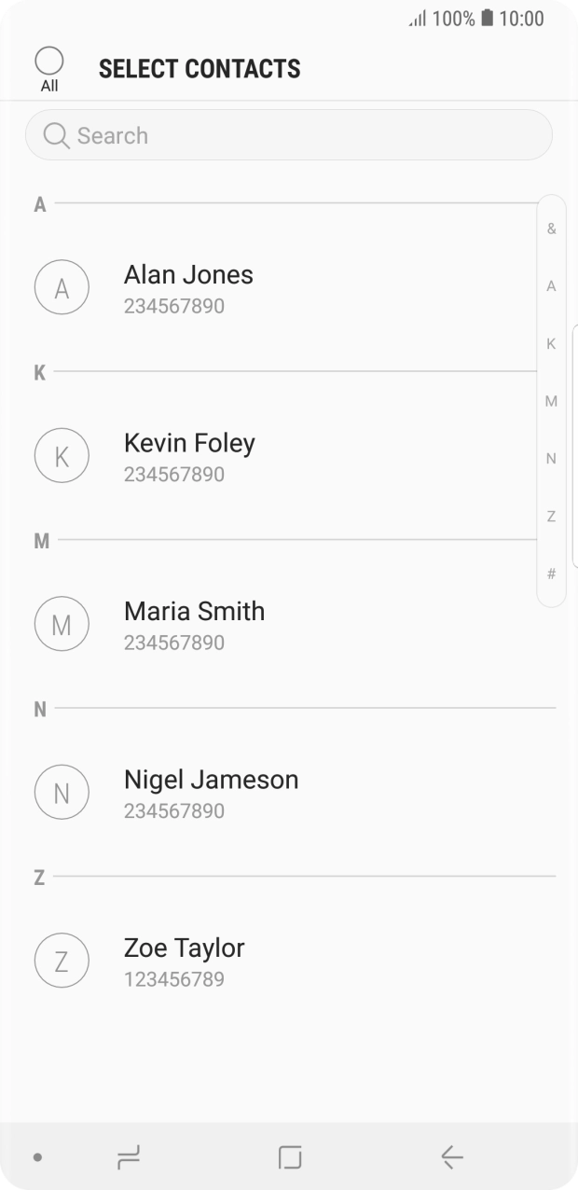Viewport: 578px width, 1190px height.
Task: Select the Nigel Jameson avatar circle
Action: 62,793
